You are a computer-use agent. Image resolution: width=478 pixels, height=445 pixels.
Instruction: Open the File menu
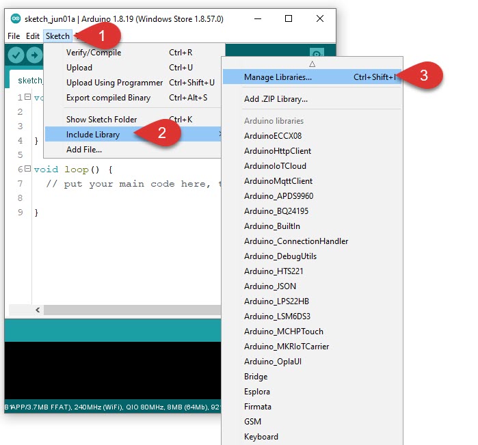[x=14, y=36]
